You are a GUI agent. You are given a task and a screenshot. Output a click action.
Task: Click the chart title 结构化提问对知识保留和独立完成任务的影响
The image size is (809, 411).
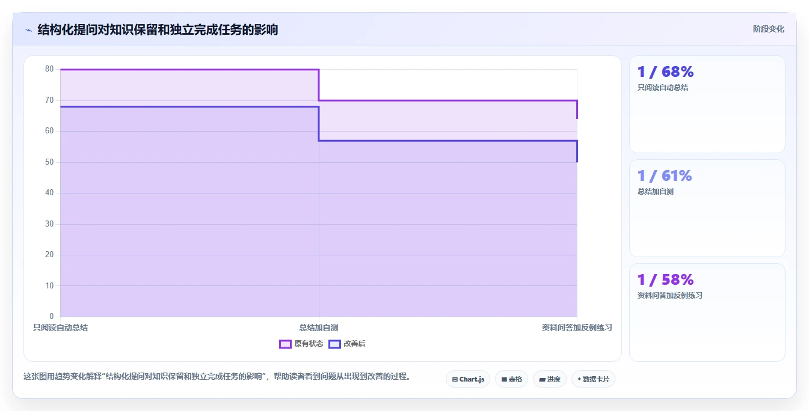158,29
